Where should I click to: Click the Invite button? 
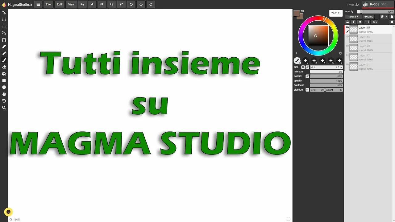point(352,5)
